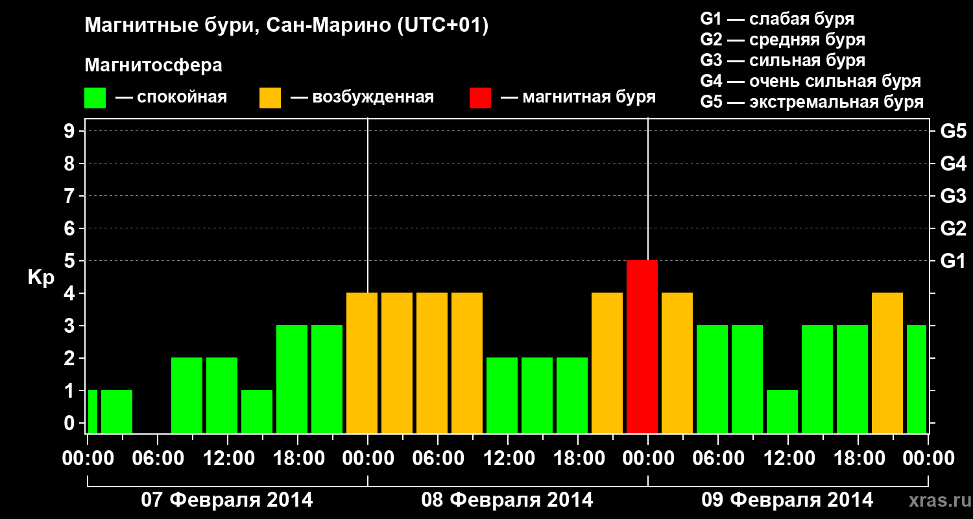Select the thin green bar at the chart's right edge
Viewport: 973px width, 519px height.
917,379
